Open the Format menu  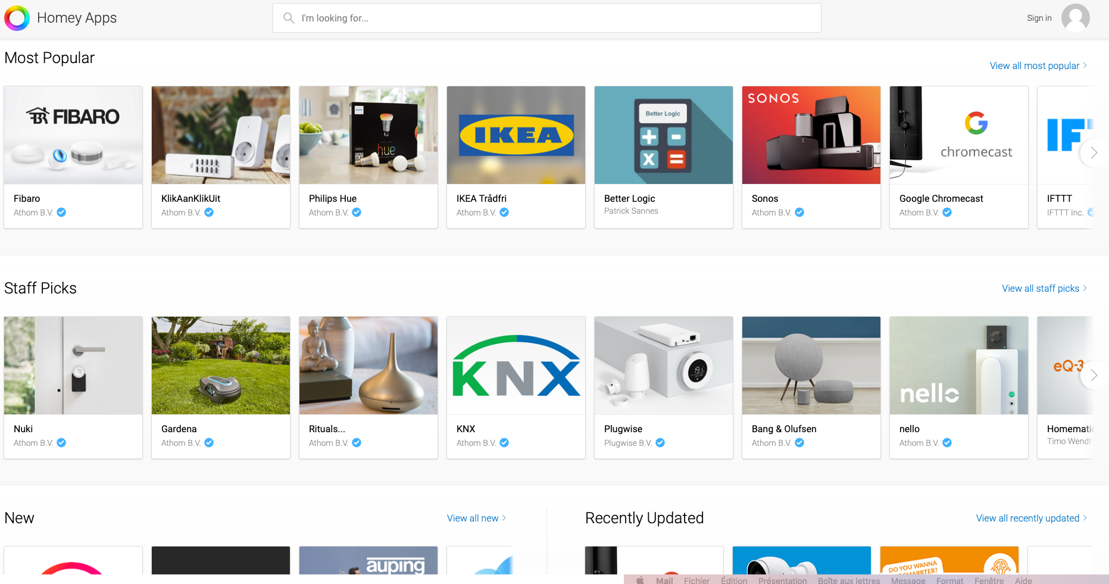pos(949,580)
